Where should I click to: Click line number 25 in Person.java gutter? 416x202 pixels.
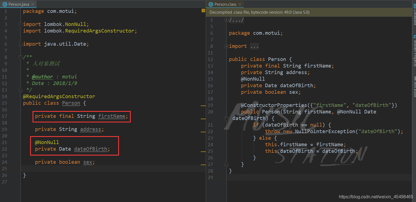click(x=4, y=169)
